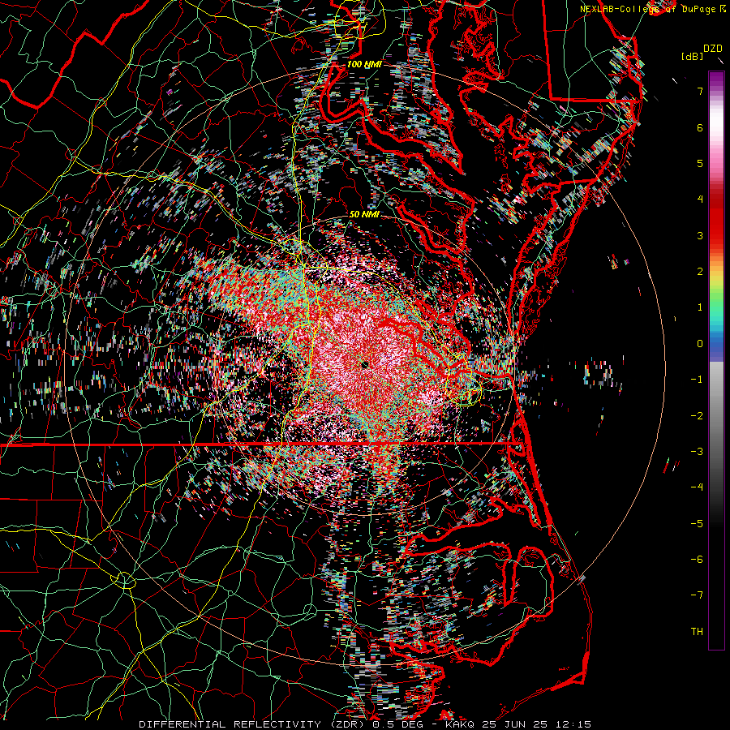730x730 pixels.
Task: Click the DZD legend title
Action: point(713,49)
